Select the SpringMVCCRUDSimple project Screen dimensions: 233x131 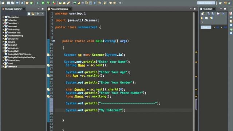tap(19, 54)
